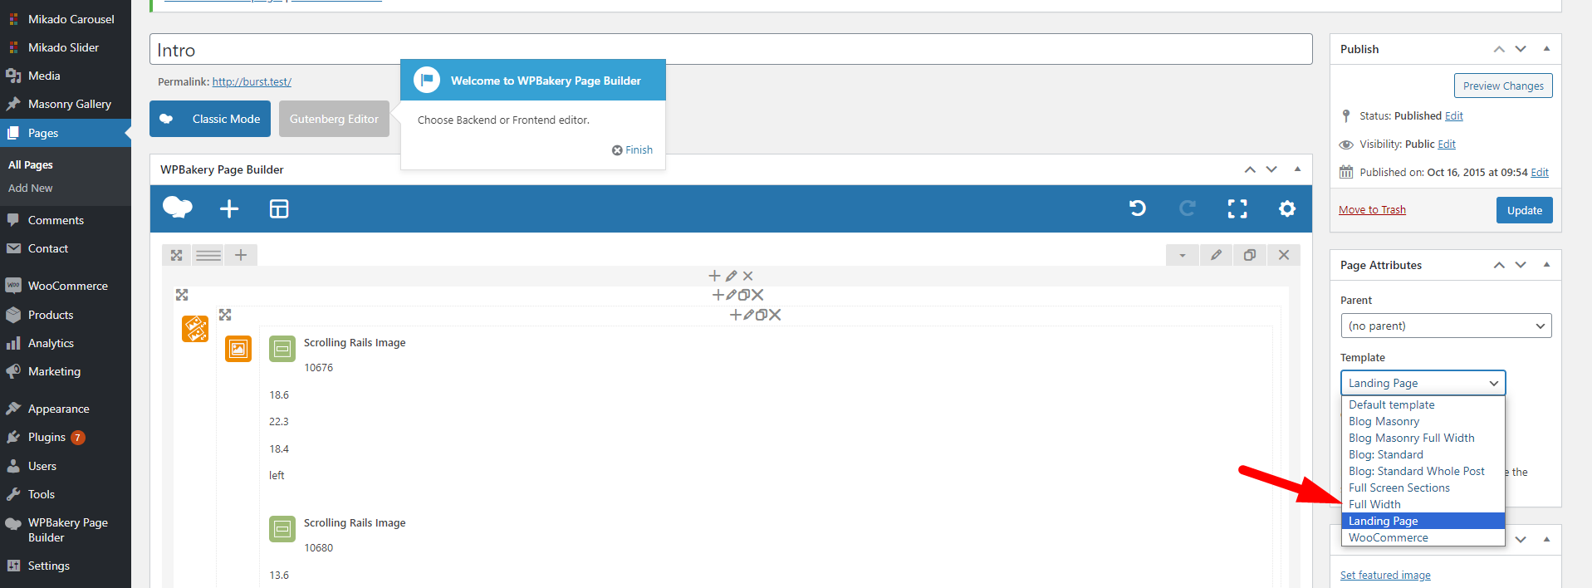Add a new element with the blue toolbar plus
1592x588 pixels.
tap(229, 208)
